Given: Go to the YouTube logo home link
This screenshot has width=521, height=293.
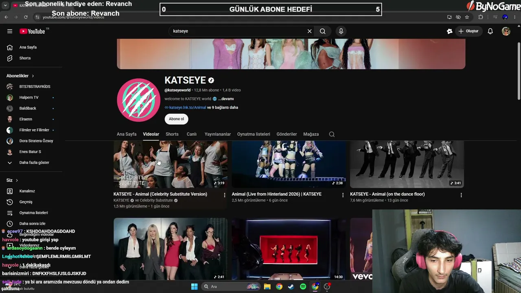Looking at the screenshot, I should tap(32, 31).
